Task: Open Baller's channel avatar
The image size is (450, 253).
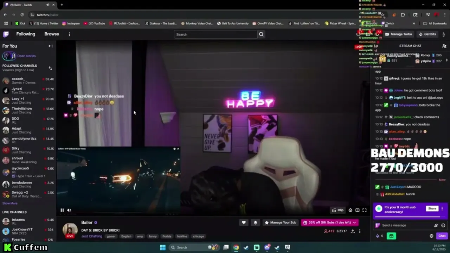Action: pos(70,230)
